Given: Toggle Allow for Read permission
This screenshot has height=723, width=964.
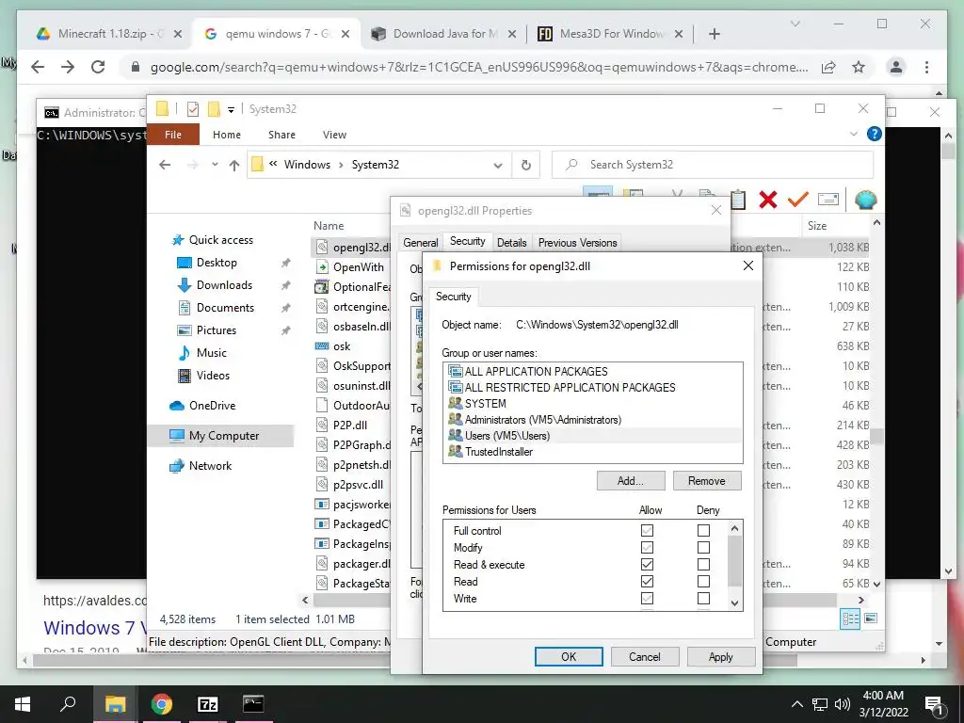Looking at the screenshot, I should point(647,581).
